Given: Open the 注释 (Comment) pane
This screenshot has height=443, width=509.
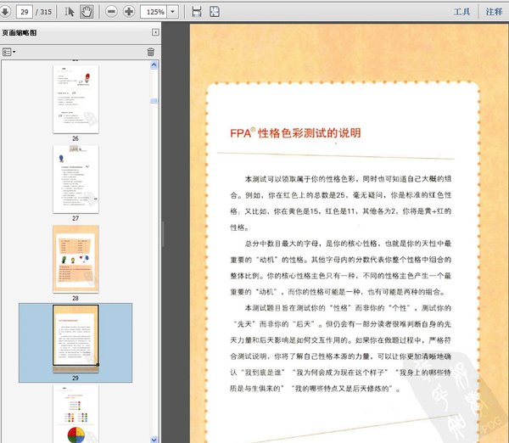Looking at the screenshot, I should point(493,12).
